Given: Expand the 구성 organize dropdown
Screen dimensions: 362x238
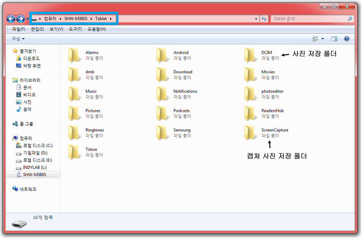Looking at the screenshot, I should point(18,39).
